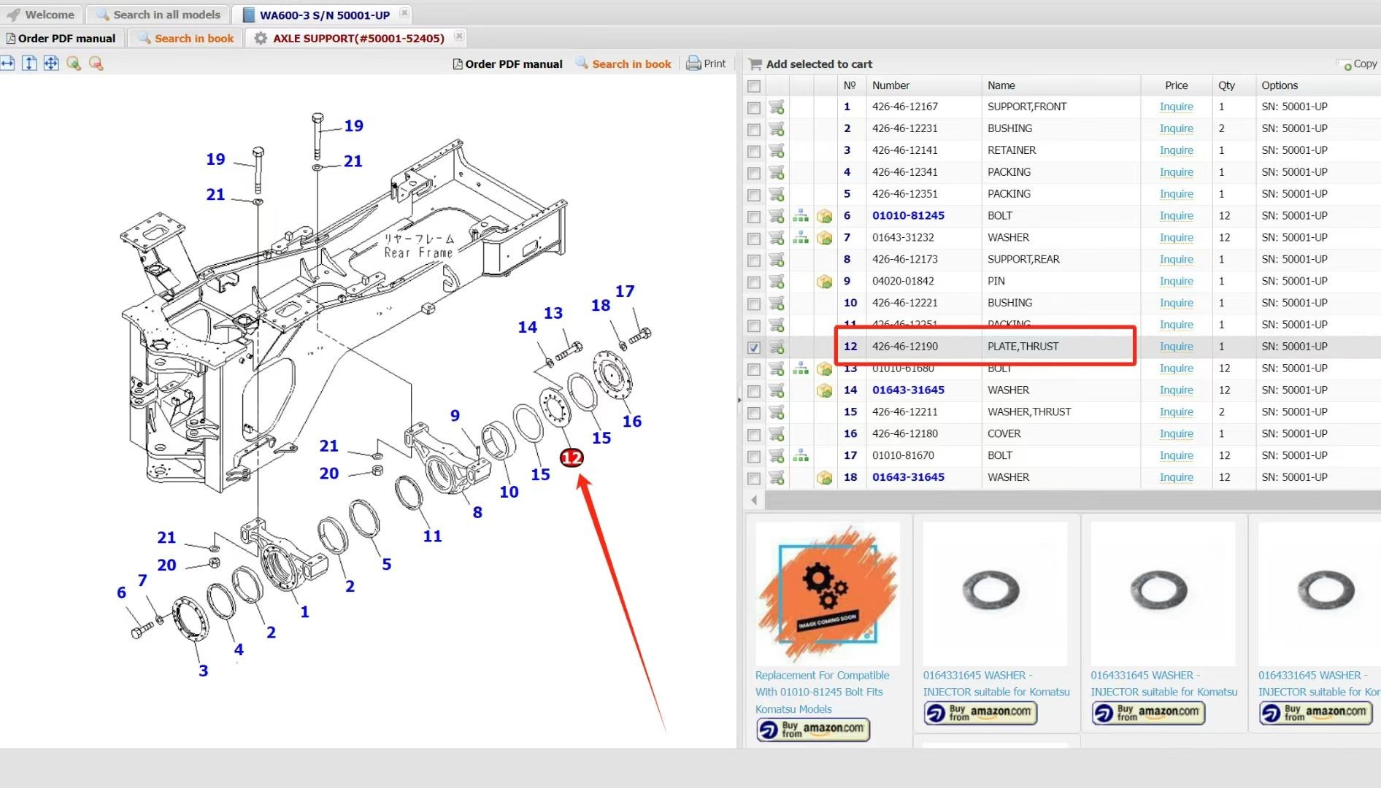The image size is (1381, 788).
Task: Collapse the diagram panel splitter arrow
Action: tap(739, 400)
